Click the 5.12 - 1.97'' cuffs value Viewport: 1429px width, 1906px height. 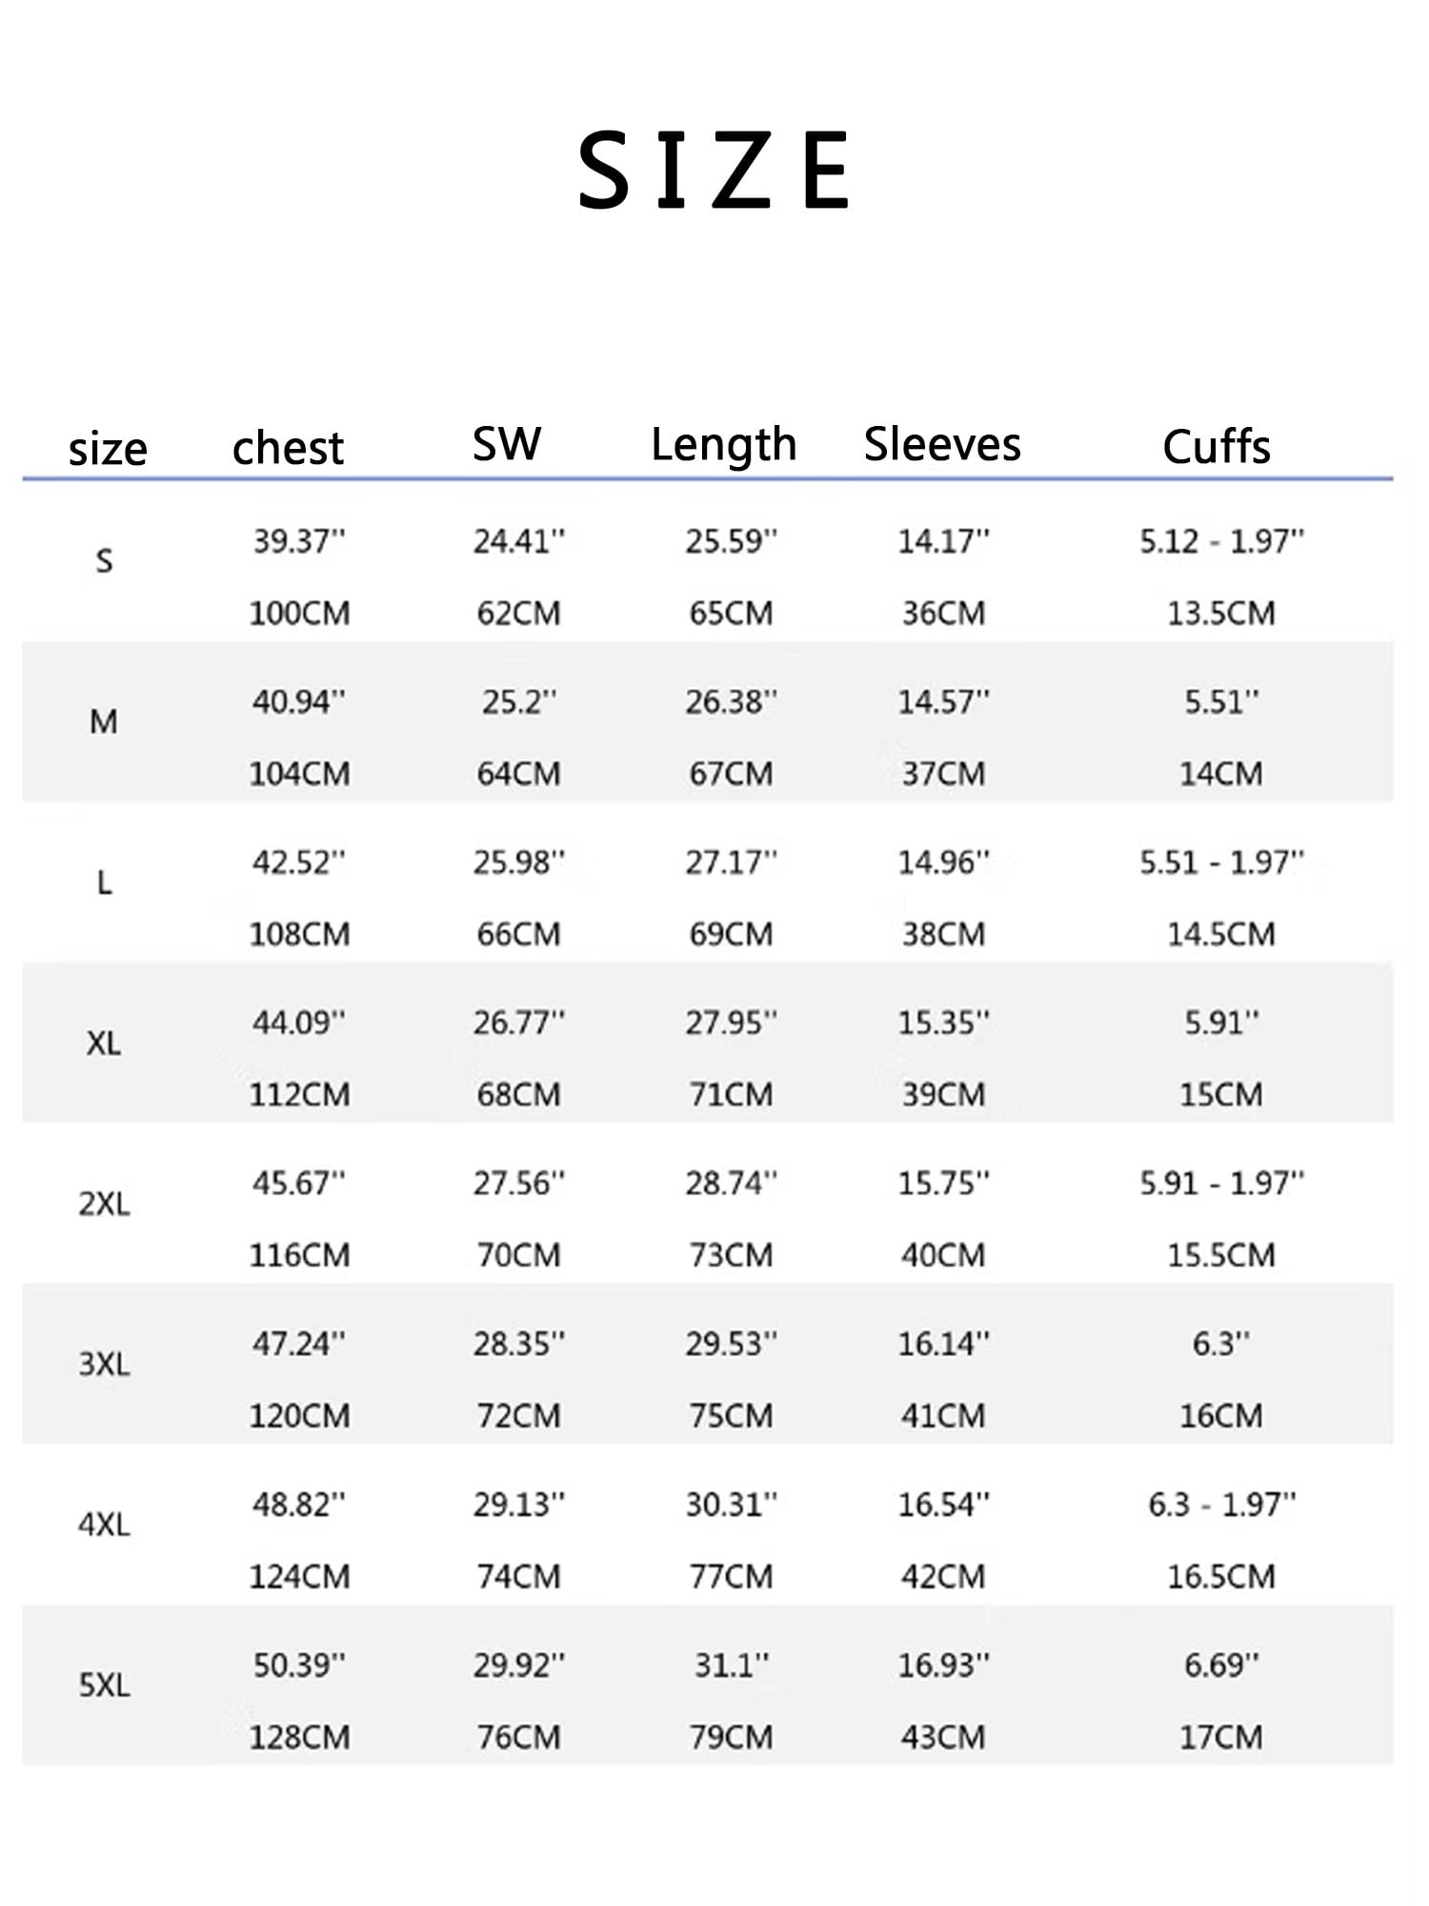coord(1221,541)
